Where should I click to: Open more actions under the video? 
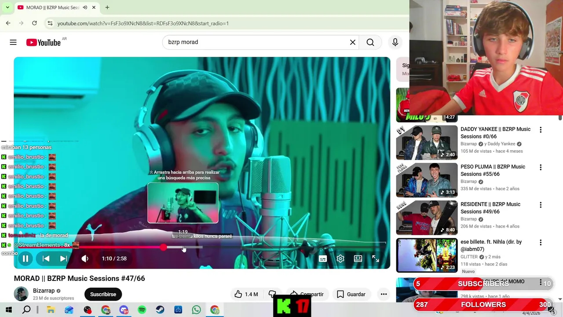click(384, 294)
